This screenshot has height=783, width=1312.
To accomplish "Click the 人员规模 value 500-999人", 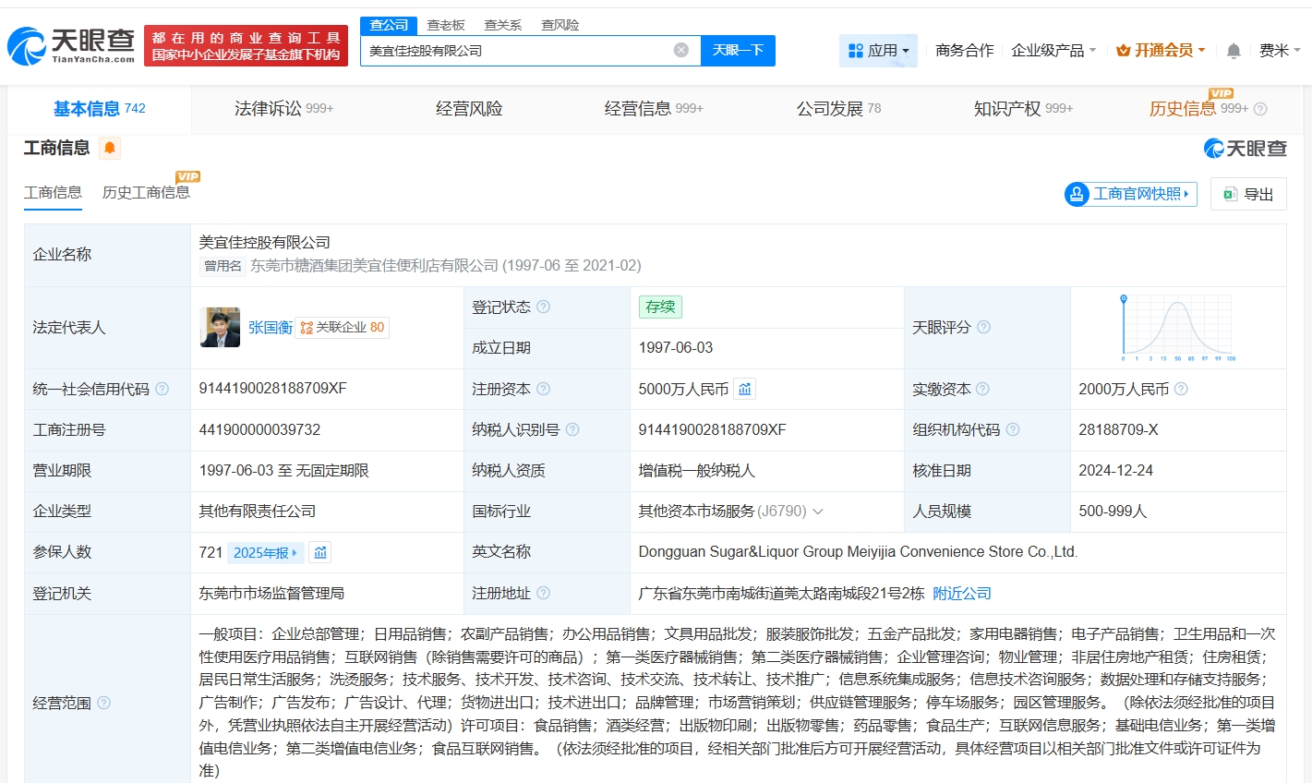I will pyautogui.click(x=1113, y=512).
